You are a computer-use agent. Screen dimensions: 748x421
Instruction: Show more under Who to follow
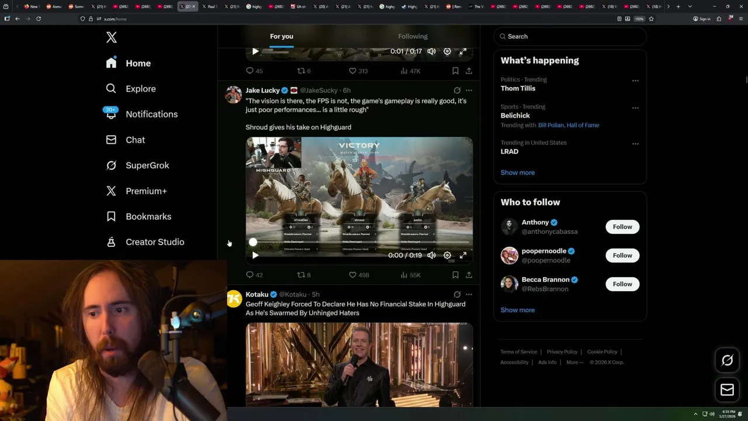[x=518, y=310]
